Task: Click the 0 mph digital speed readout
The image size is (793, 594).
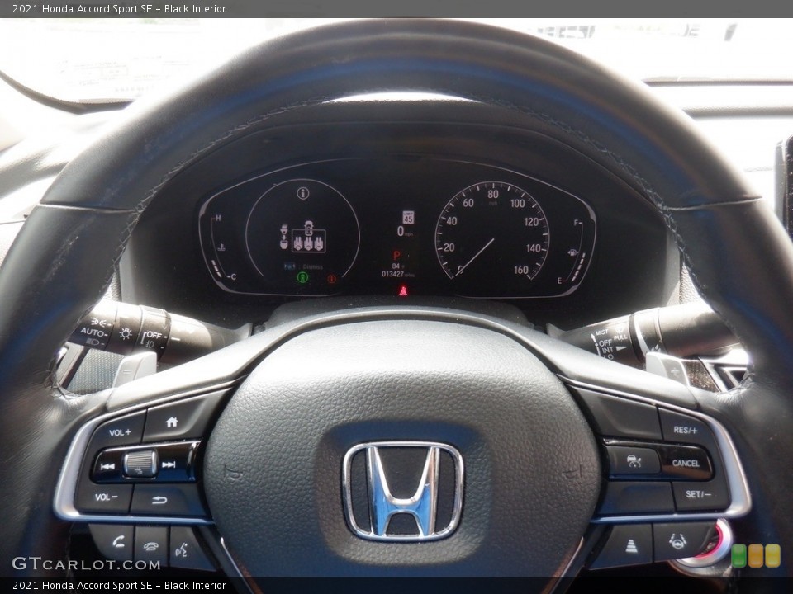Action: [x=405, y=231]
